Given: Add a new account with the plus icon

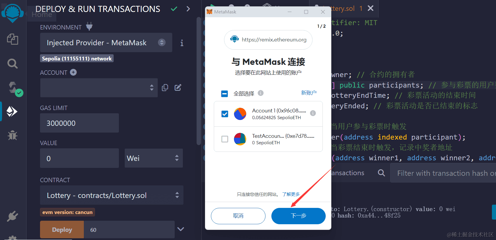Looking at the screenshot, I should tap(73, 72).
